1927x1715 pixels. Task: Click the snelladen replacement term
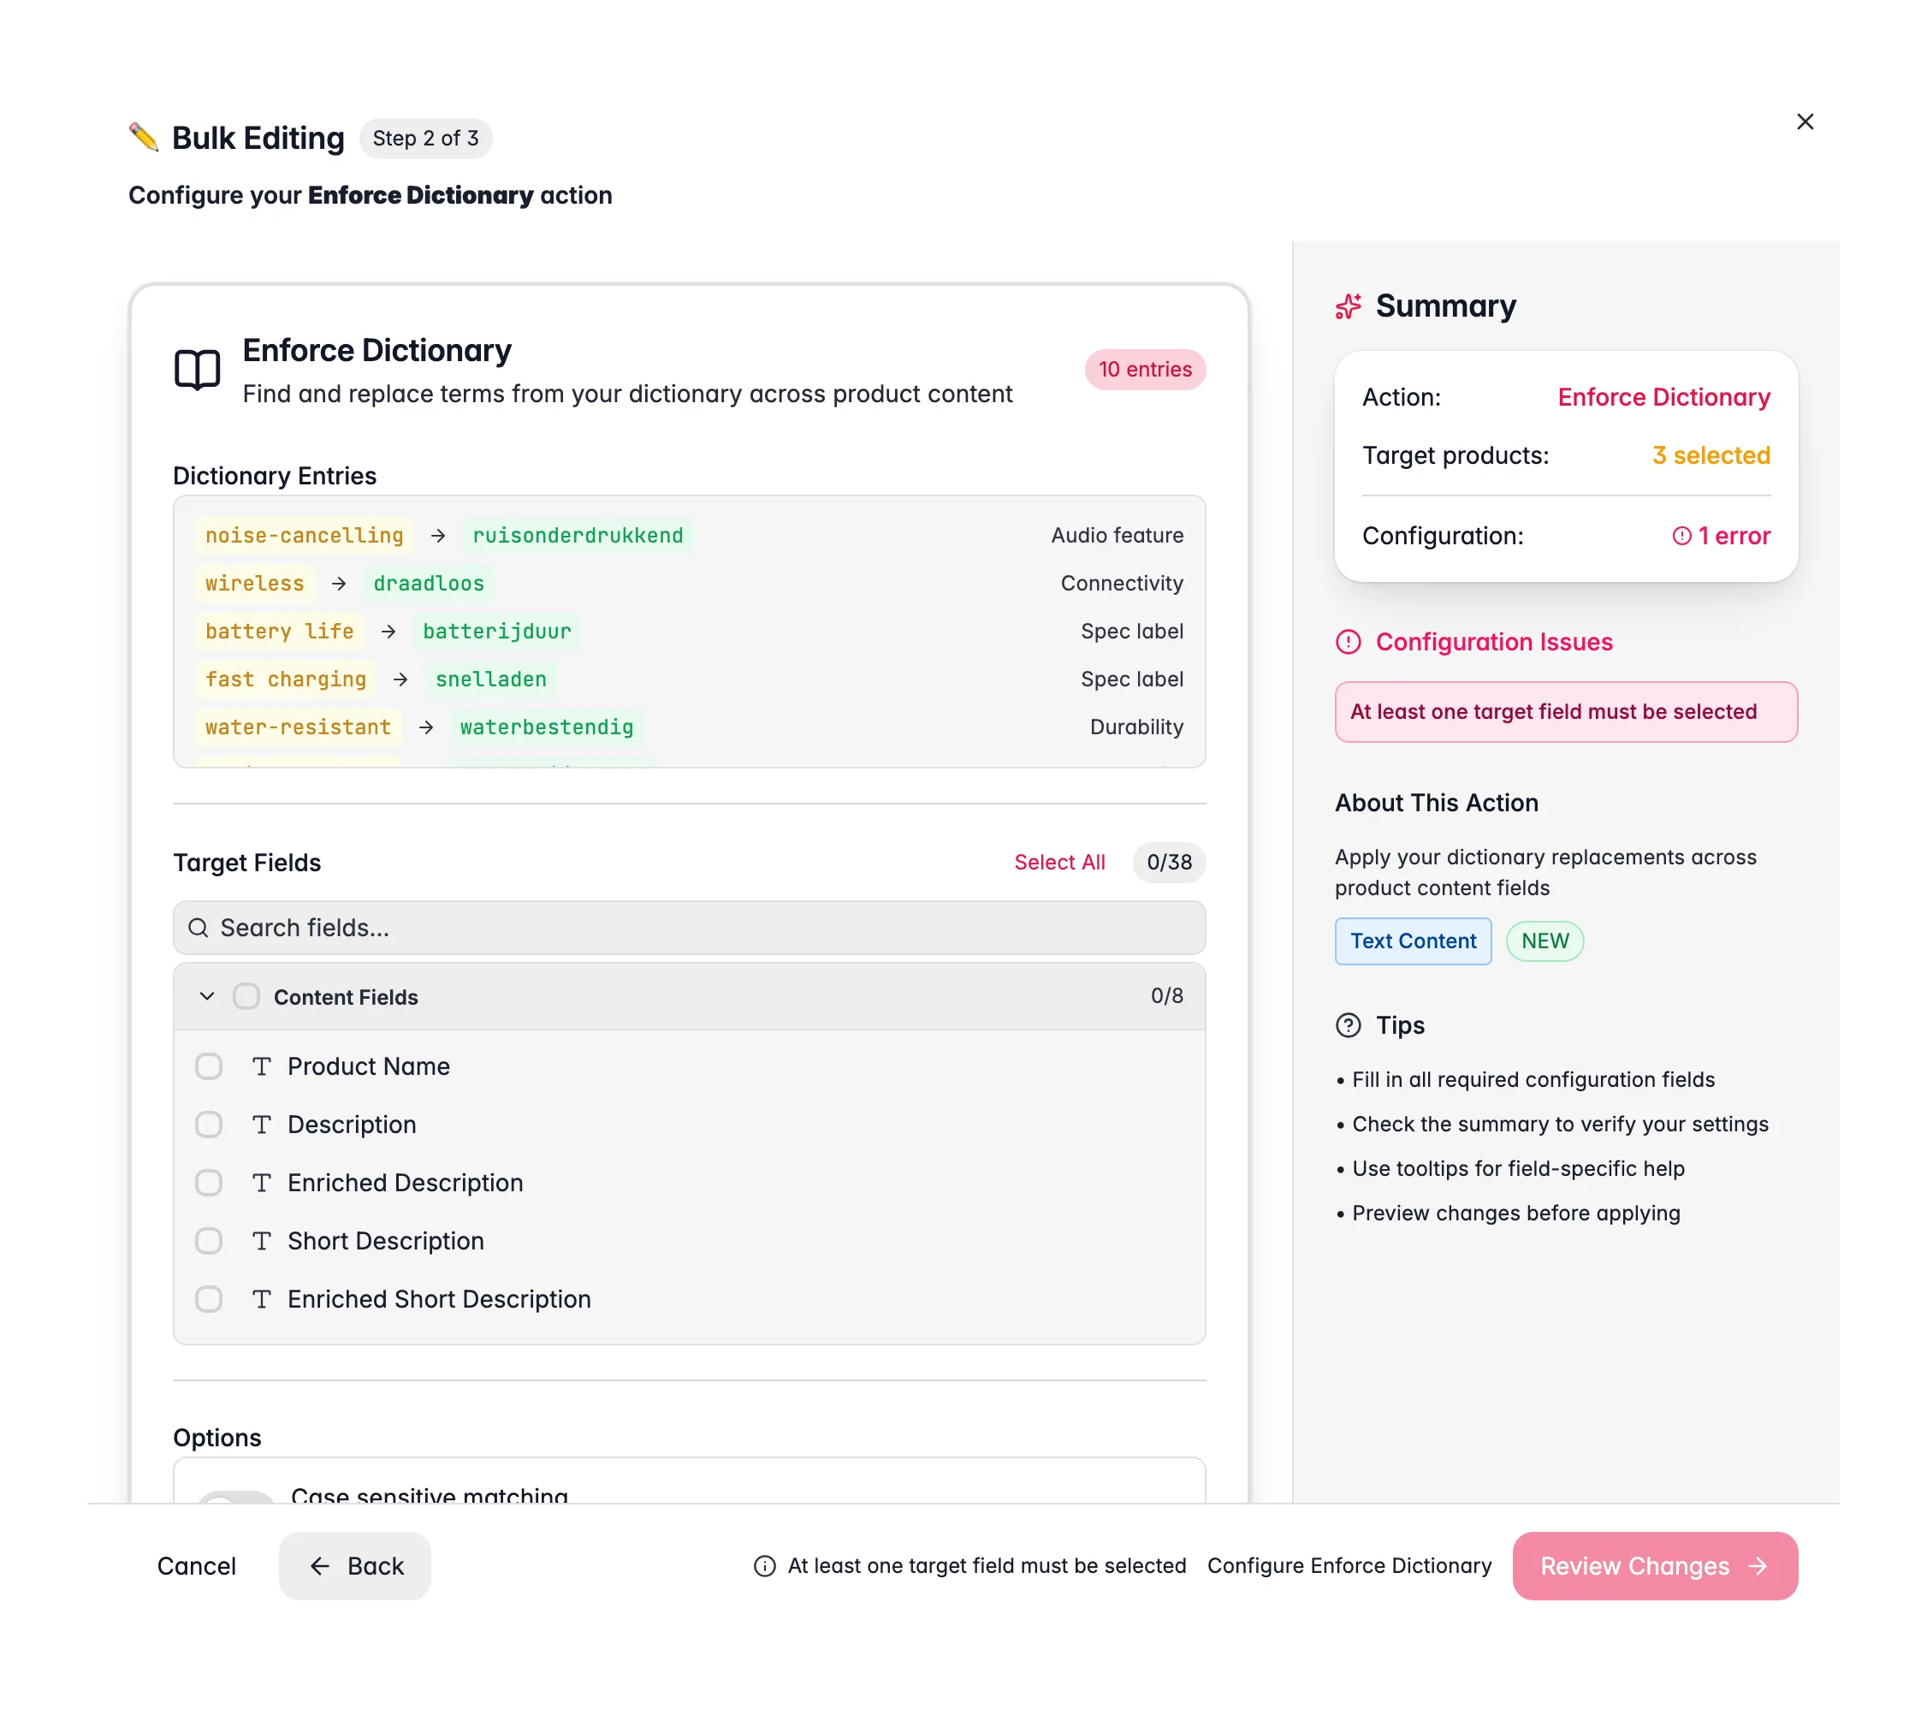click(490, 679)
